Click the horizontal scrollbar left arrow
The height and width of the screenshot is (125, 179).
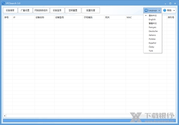[4, 116]
